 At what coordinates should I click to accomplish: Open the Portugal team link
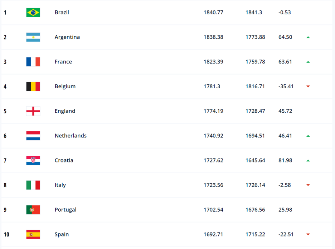click(x=65, y=210)
